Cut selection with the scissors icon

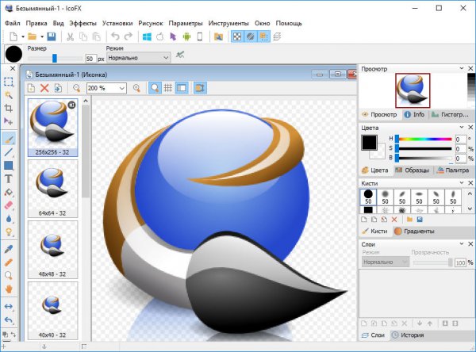tap(70, 36)
